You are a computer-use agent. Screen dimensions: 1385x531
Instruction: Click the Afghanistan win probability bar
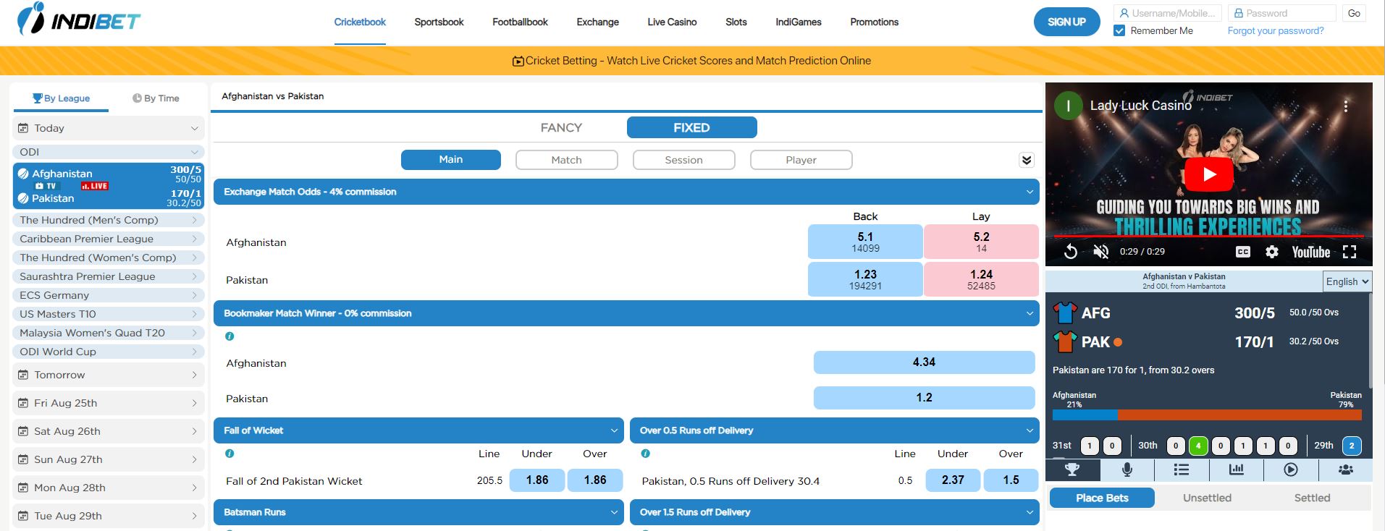pos(1085,415)
